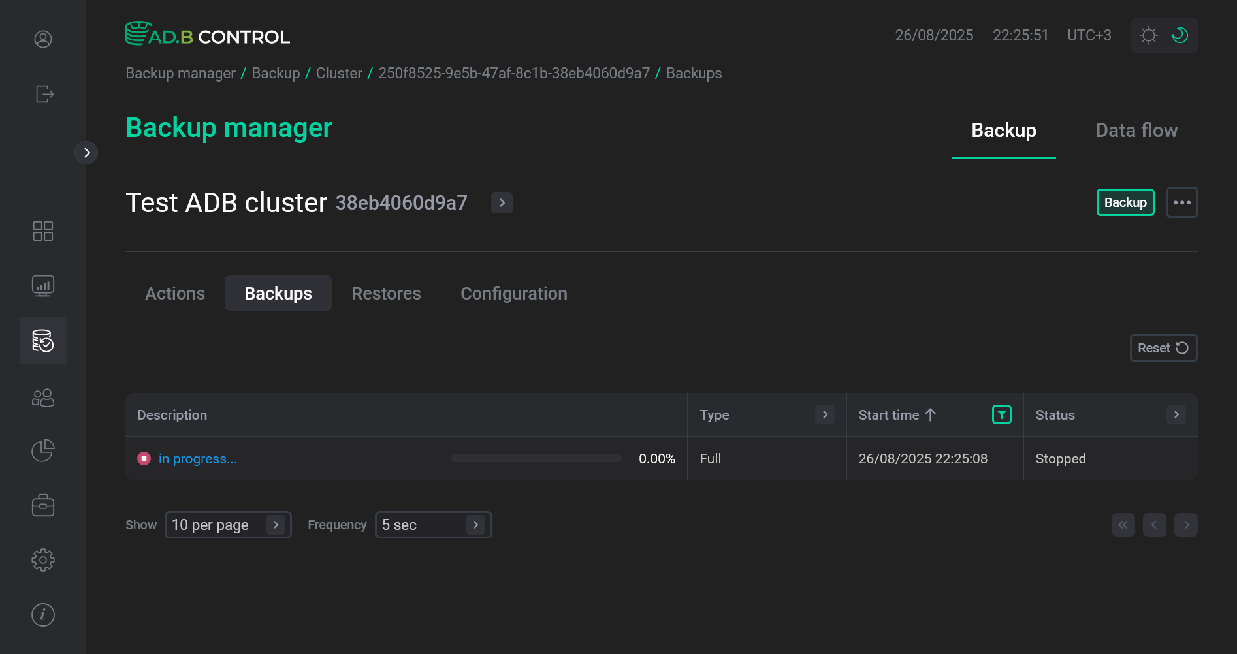The height and width of the screenshot is (654, 1237).
Task: Switch to the Data flow tab
Action: (1136, 131)
